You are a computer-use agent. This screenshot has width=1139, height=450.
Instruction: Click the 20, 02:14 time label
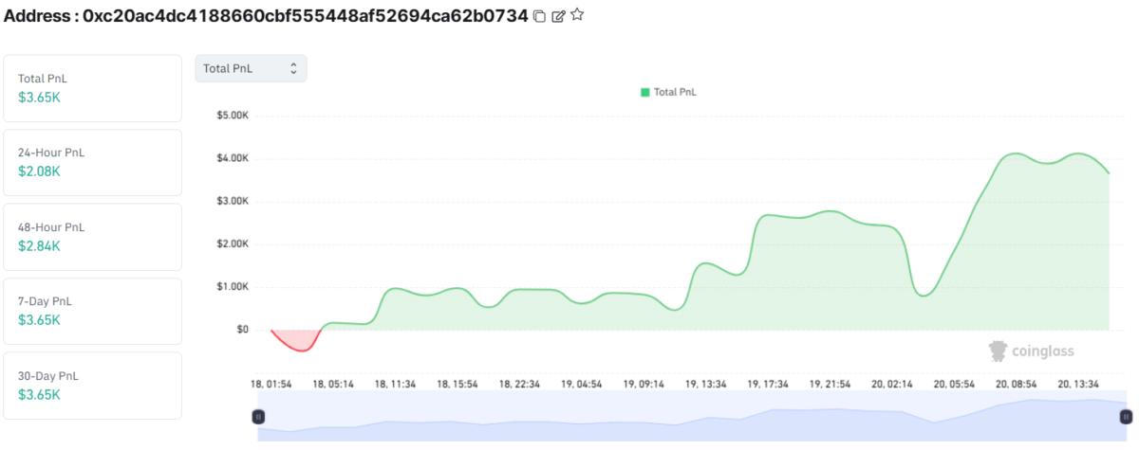click(x=892, y=384)
